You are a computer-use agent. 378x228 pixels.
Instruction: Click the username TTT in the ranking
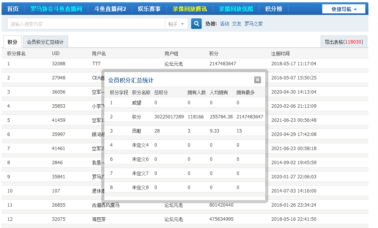click(96, 64)
